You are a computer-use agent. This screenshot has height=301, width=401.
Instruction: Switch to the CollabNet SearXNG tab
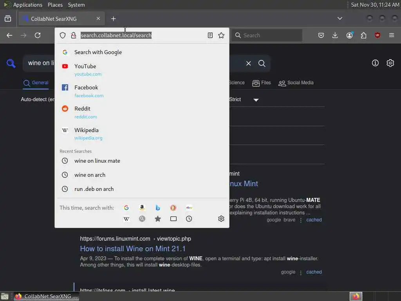(61, 19)
